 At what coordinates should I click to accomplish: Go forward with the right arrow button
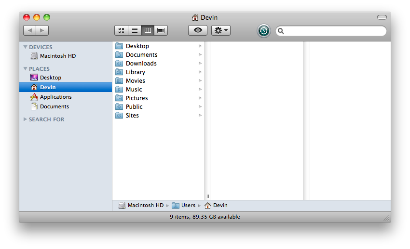42,30
